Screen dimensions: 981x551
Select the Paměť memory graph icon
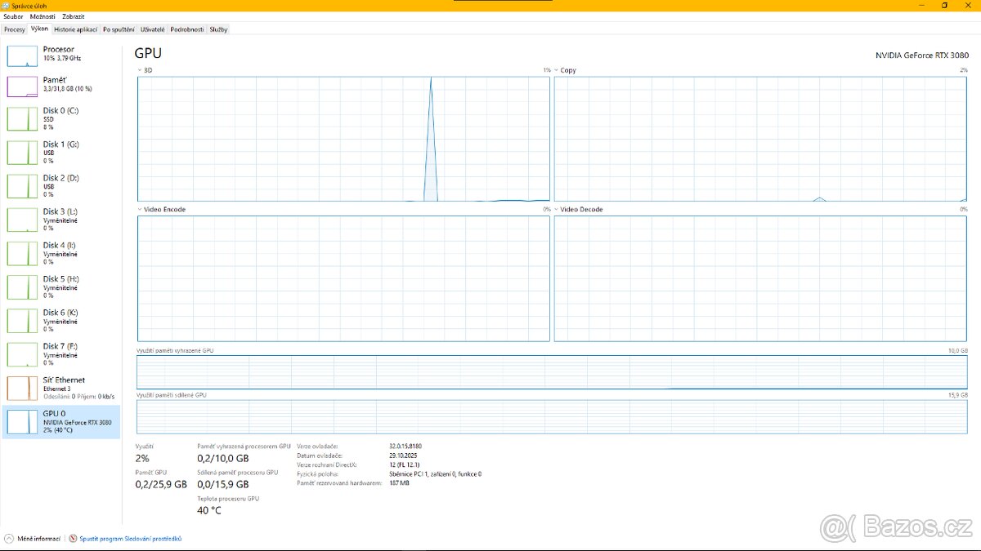[x=22, y=87]
